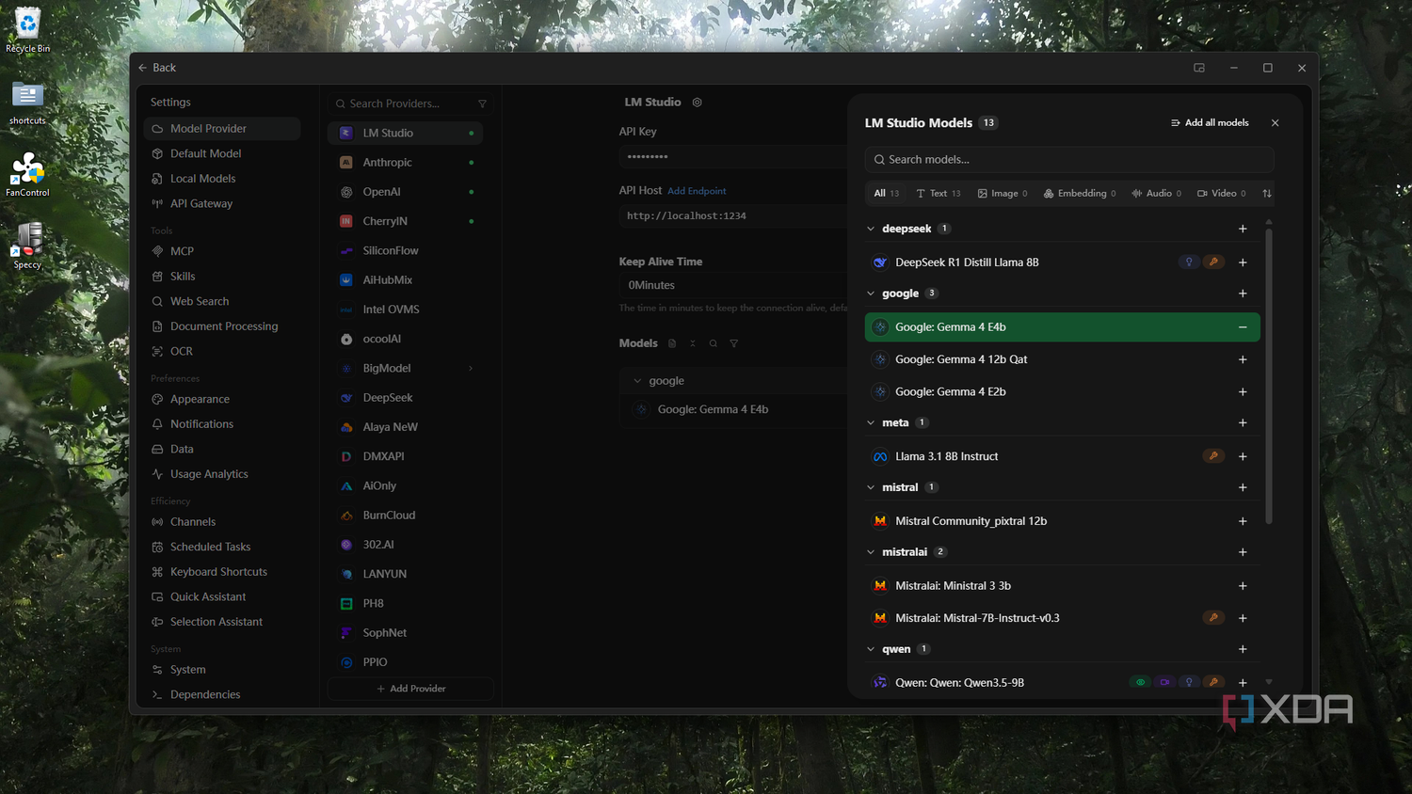
Task: Open Keyboard Shortcuts settings
Action: (222, 572)
